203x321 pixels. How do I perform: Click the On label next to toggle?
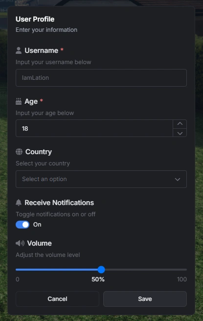pyautogui.click(x=37, y=225)
